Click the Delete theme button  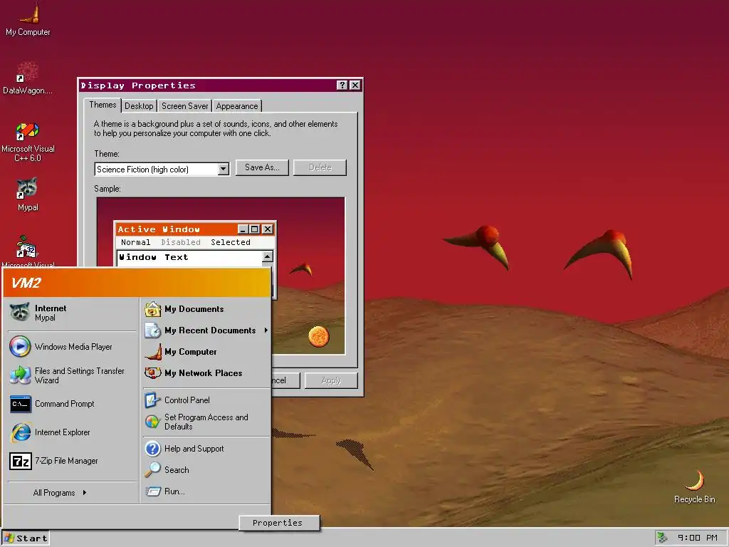320,167
